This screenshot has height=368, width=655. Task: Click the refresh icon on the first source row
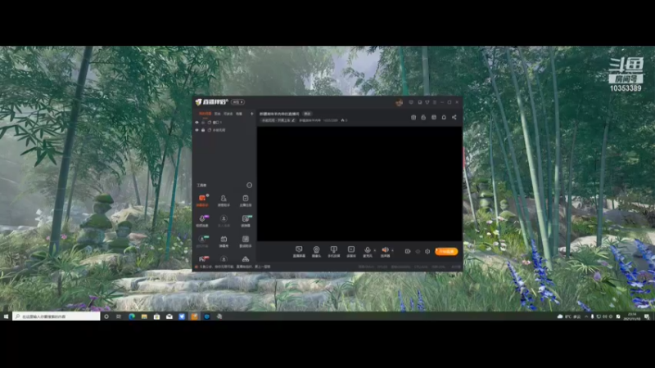pos(210,122)
